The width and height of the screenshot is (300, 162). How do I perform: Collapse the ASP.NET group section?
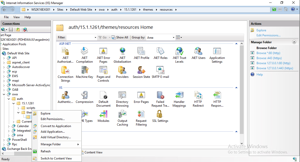[236, 44]
